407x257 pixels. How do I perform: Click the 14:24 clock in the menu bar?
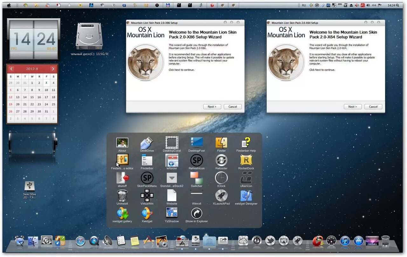pos(391,5)
